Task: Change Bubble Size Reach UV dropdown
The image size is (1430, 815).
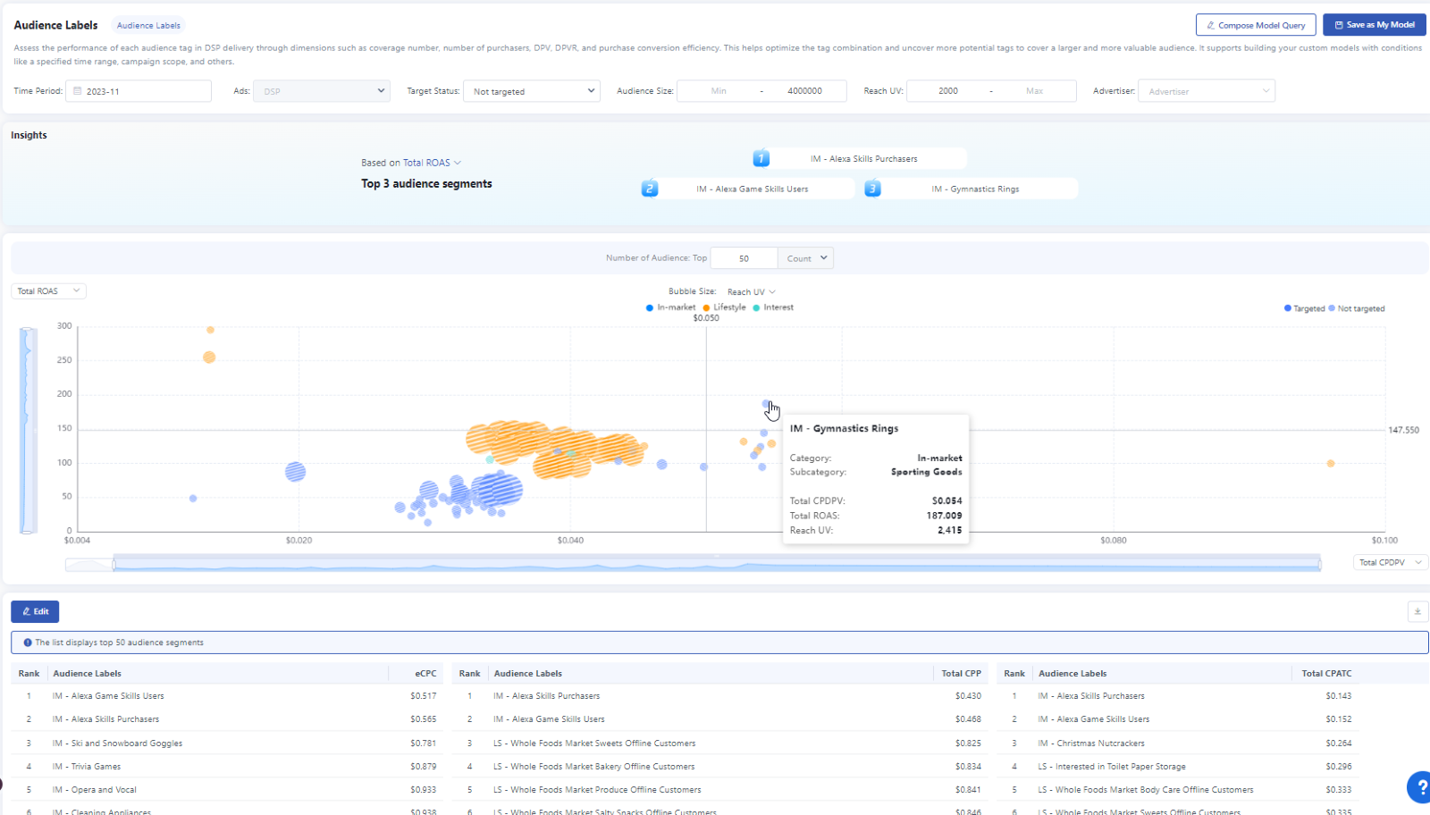Action: pos(751,292)
